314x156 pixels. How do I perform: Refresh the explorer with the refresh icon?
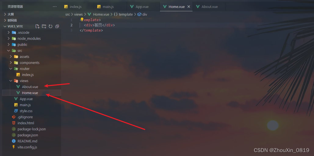(x=50, y=26)
